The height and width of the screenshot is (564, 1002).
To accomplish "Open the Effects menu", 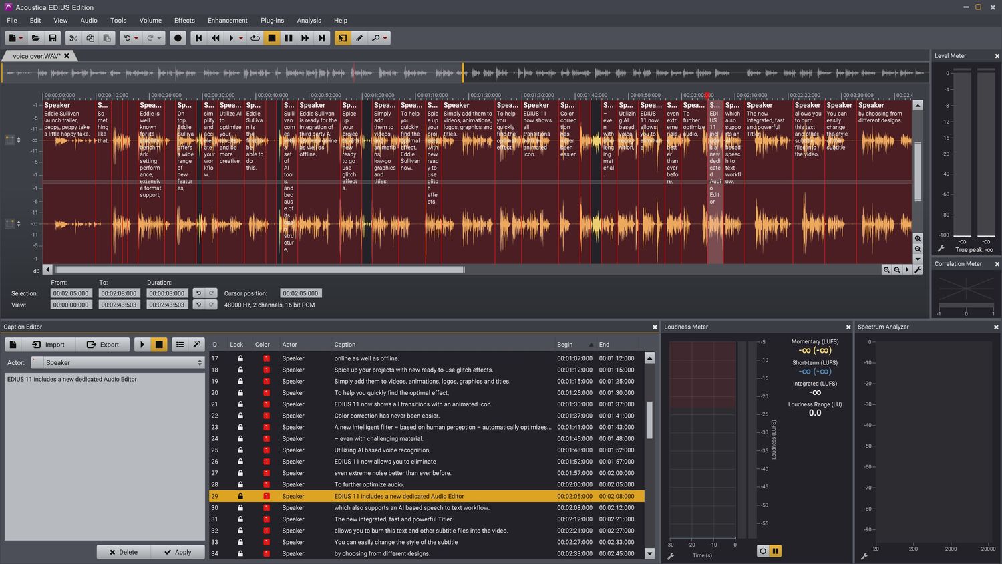I will [x=184, y=21].
